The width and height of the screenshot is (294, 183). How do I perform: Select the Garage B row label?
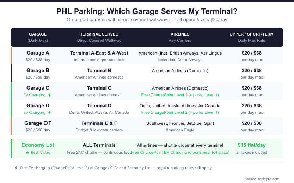pyautogui.click(x=38, y=70)
